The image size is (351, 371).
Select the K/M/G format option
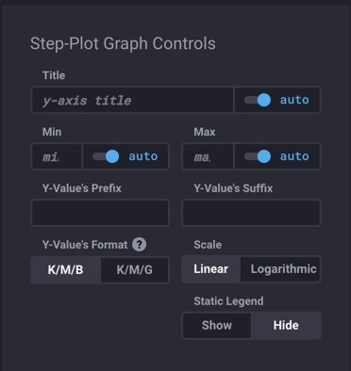tap(135, 270)
